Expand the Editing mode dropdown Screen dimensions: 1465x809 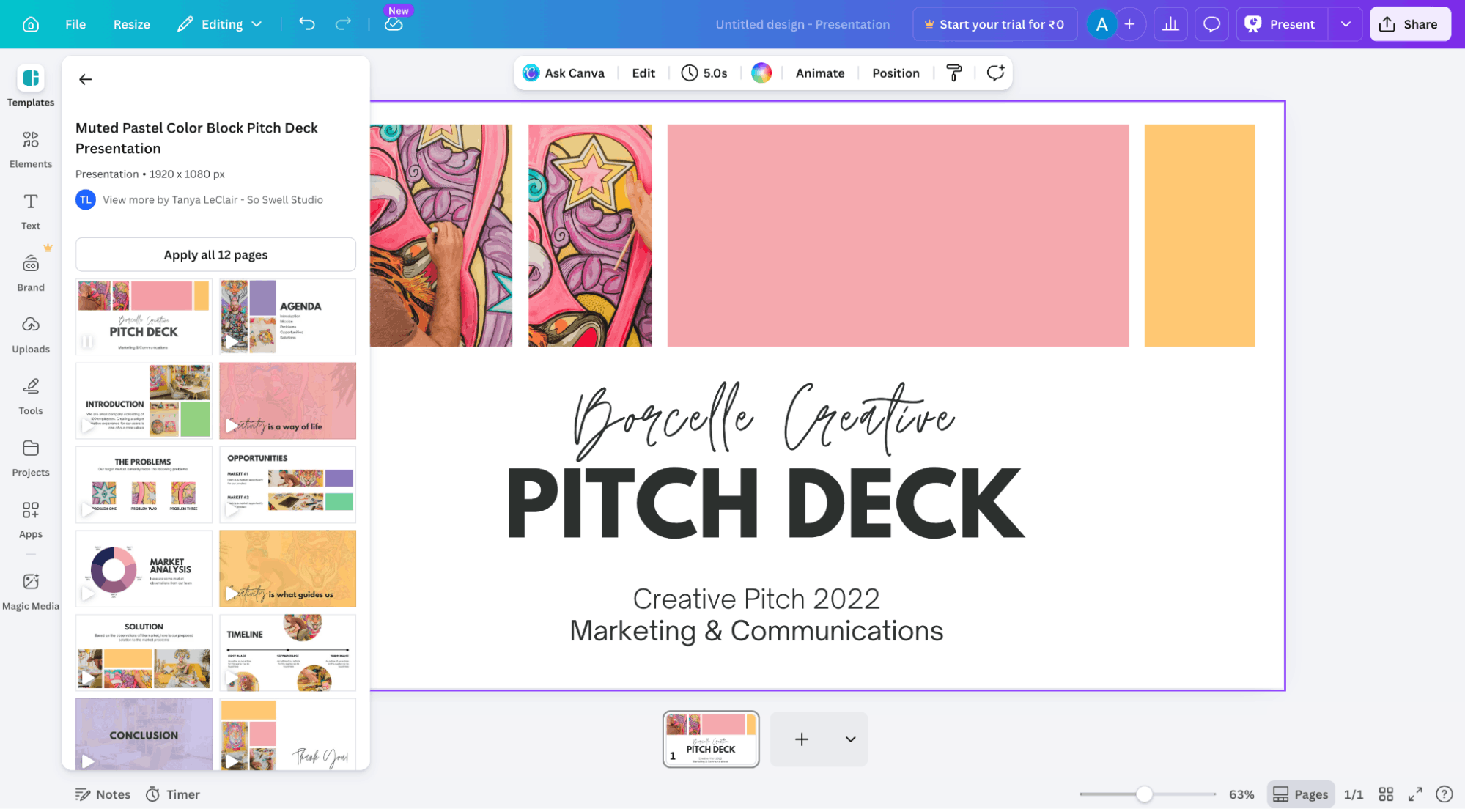tap(220, 24)
